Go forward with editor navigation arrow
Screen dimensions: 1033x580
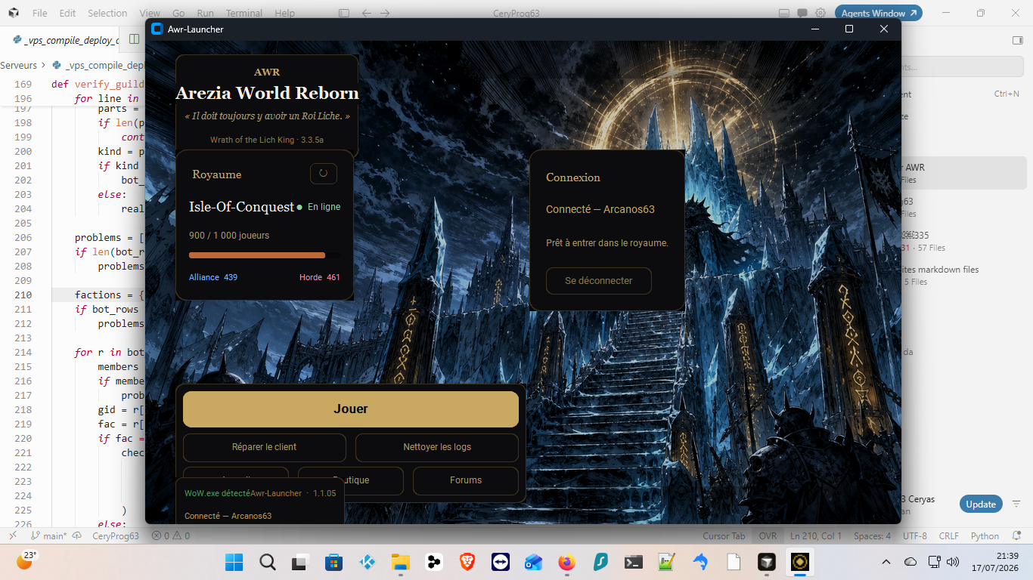pos(385,13)
